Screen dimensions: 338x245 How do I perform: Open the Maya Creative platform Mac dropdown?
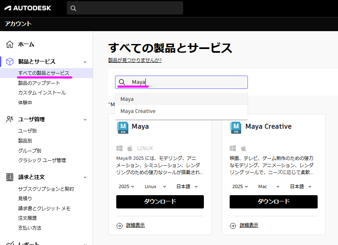269,186
